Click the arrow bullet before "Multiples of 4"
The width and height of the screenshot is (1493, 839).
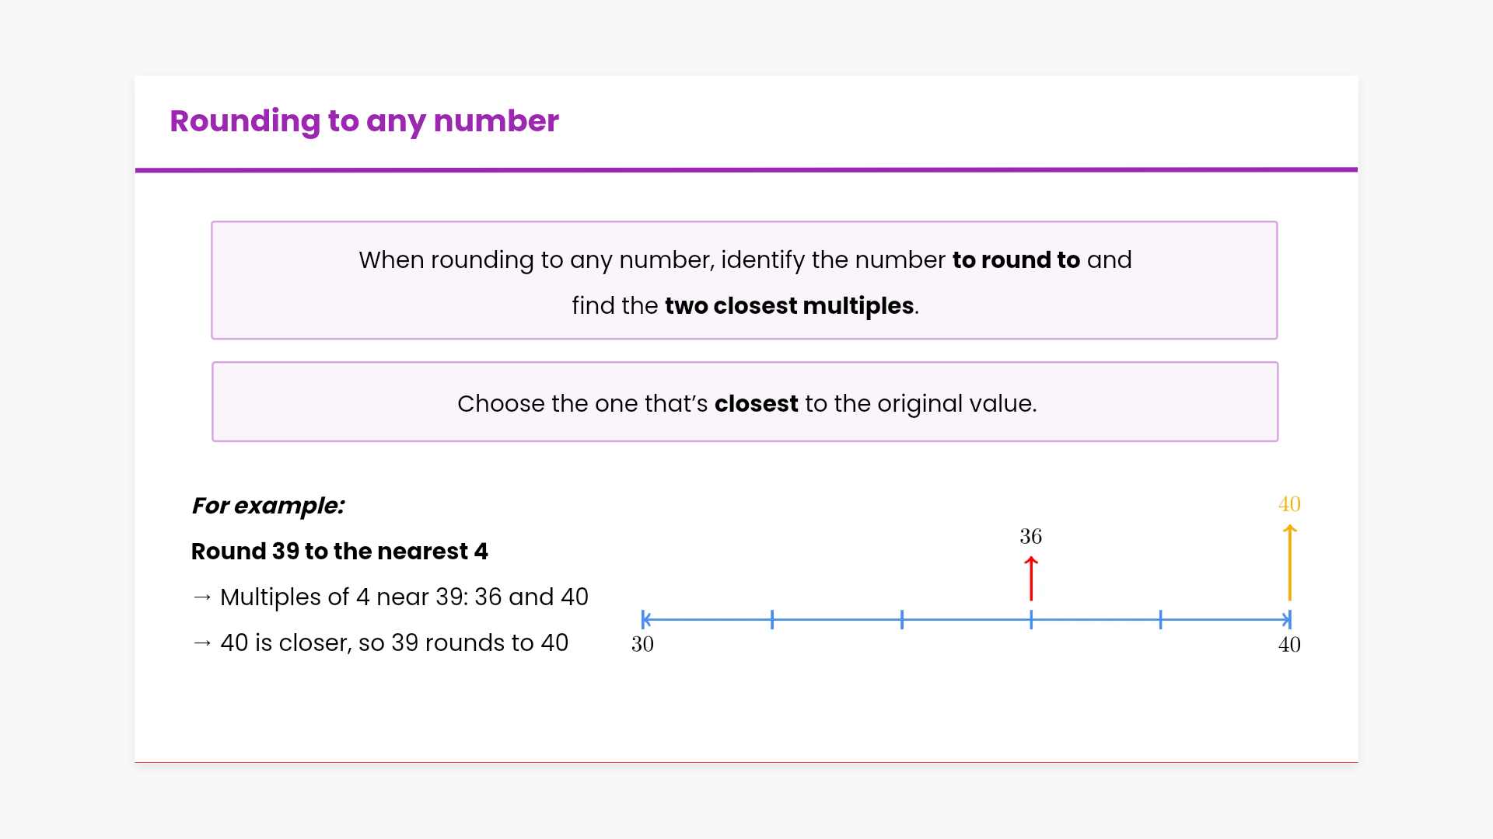pyautogui.click(x=202, y=597)
